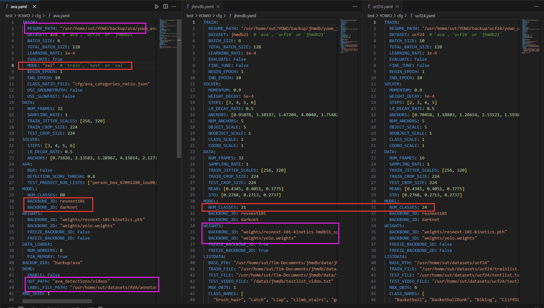
Task: Click 'YOWO' breadcrumb in jhmdb.yaml editor
Action: tap(205, 16)
